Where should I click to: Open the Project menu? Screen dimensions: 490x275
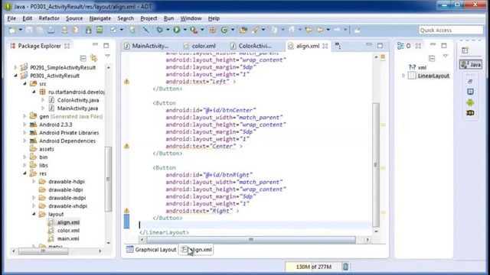click(x=149, y=18)
